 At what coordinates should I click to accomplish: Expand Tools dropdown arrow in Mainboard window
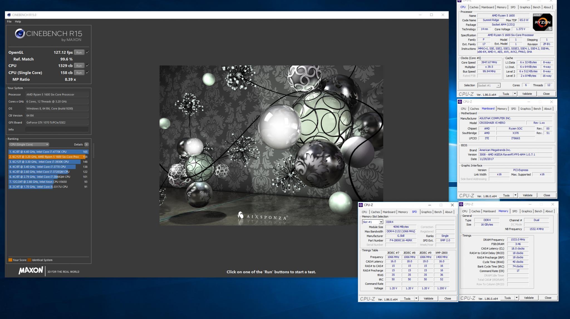coord(515,195)
